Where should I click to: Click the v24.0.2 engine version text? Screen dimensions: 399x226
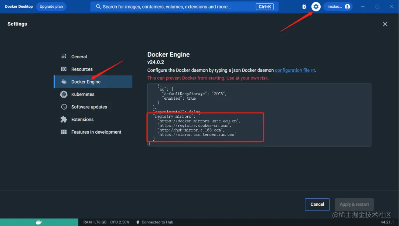(156, 62)
